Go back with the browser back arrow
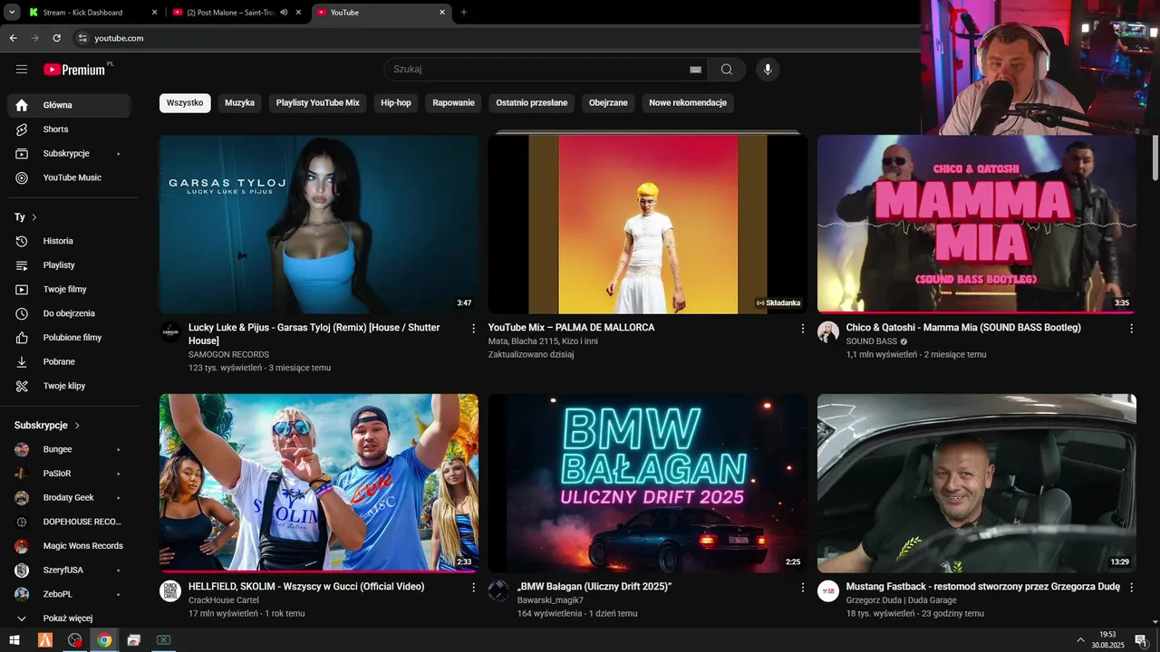This screenshot has height=652, width=1160. point(13,38)
